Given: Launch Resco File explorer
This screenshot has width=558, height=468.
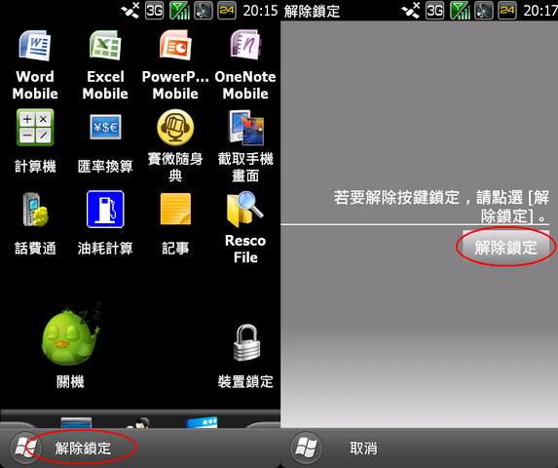Looking at the screenshot, I should (245, 227).
